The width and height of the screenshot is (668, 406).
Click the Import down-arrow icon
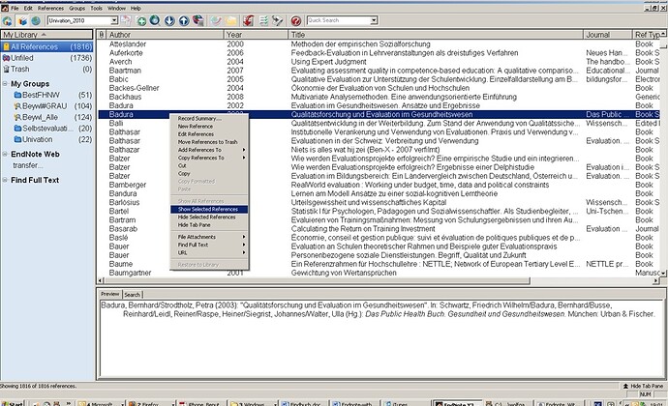click(x=169, y=20)
